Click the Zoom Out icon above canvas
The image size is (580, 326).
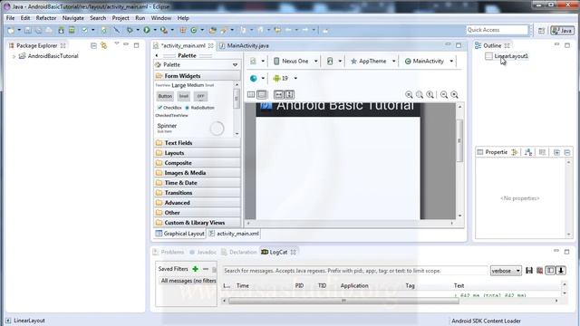pyautogui.click(x=444, y=94)
